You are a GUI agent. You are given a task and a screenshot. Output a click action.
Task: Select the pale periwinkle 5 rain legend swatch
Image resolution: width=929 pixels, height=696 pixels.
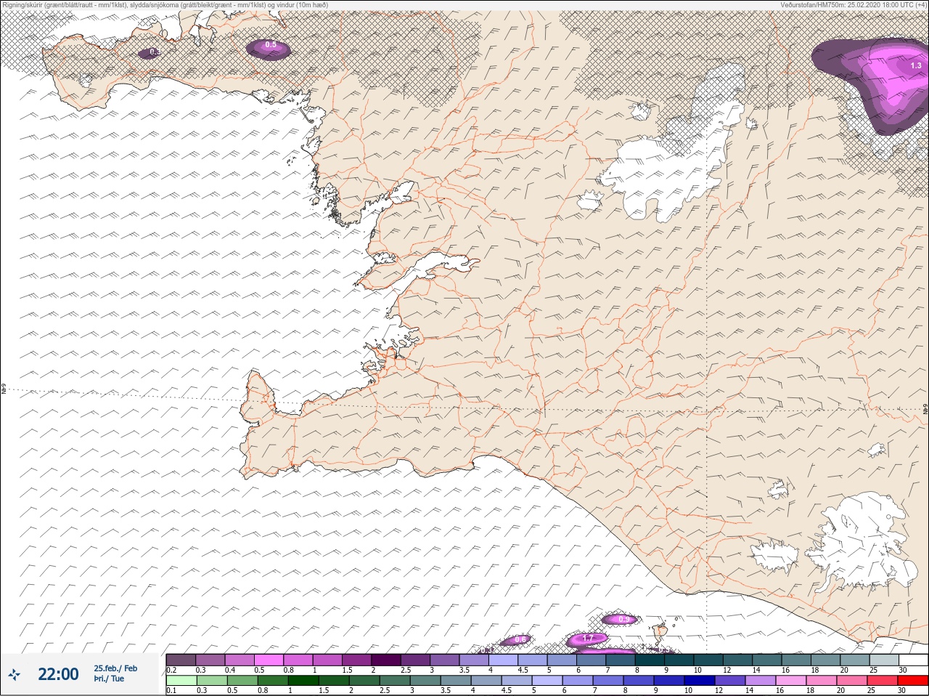coord(546,681)
